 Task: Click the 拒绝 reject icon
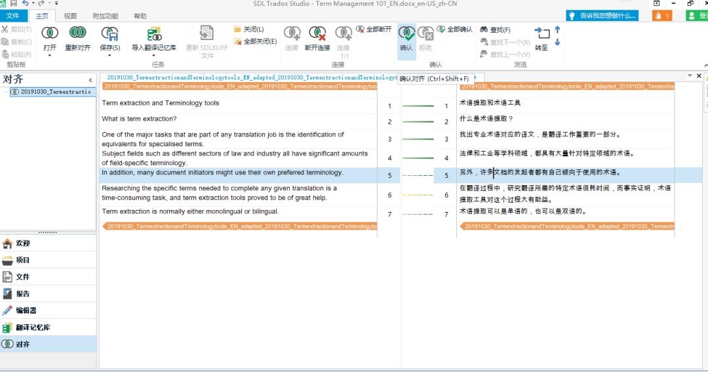(x=425, y=33)
